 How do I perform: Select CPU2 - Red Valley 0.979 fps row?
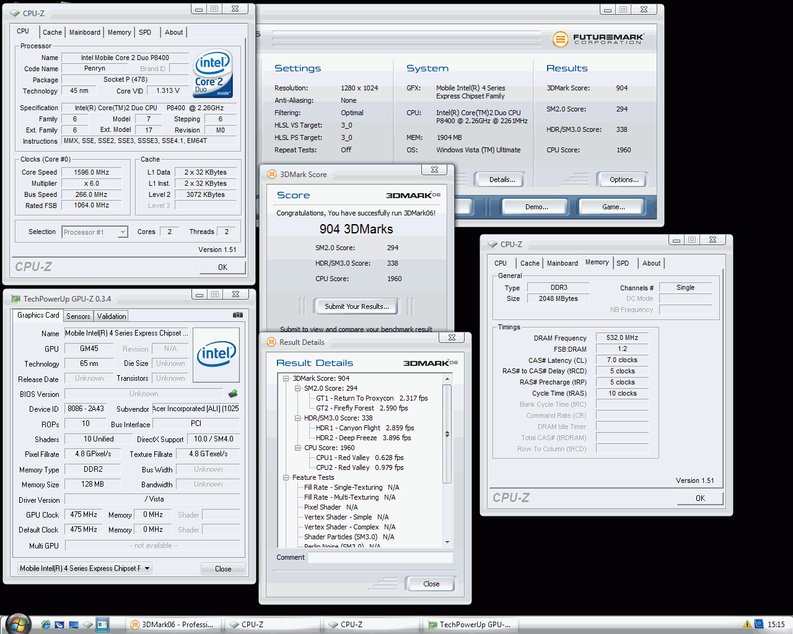coord(359,467)
